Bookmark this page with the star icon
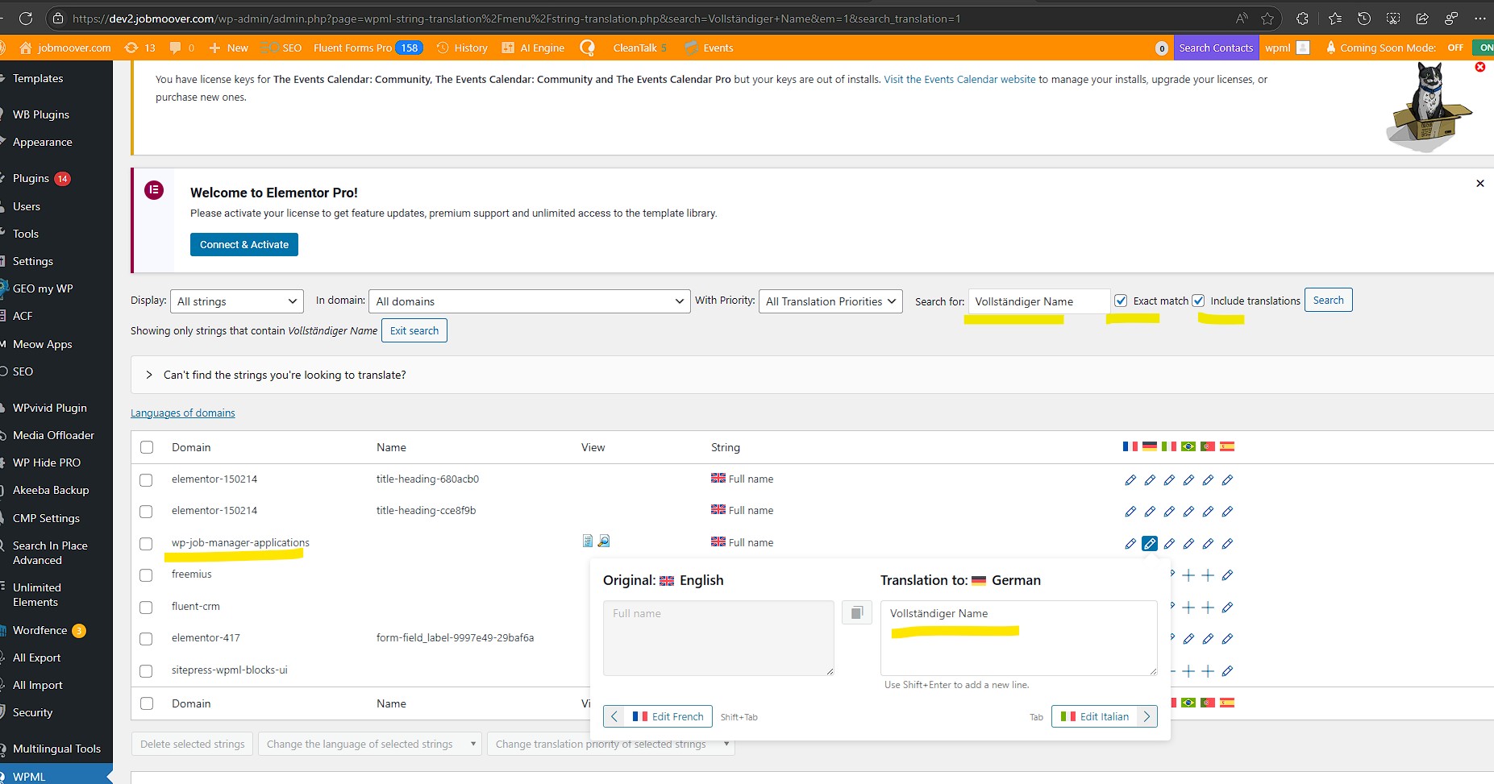Viewport: 1494px width, 784px height. [x=1267, y=19]
